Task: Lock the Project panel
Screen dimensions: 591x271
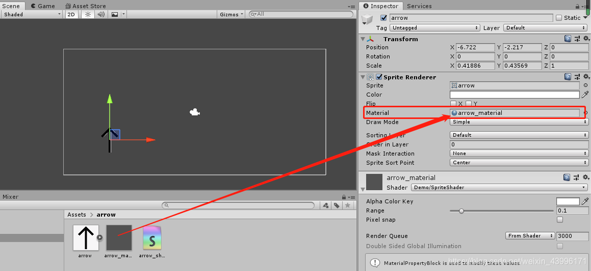Action: pyautogui.click(x=344, y=197)
